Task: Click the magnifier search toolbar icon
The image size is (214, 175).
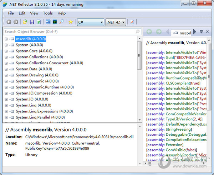Action: [x=62, y=22]
